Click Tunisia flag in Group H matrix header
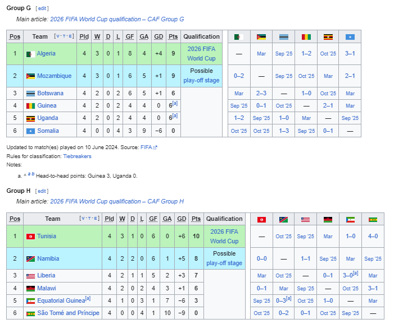The height and width of the screenshot is (324, 394). tap(261, 220)
